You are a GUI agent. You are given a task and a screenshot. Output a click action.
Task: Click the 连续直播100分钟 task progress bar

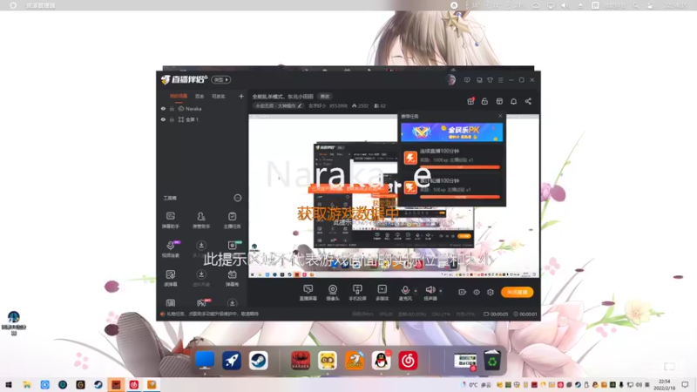[460, 167]
